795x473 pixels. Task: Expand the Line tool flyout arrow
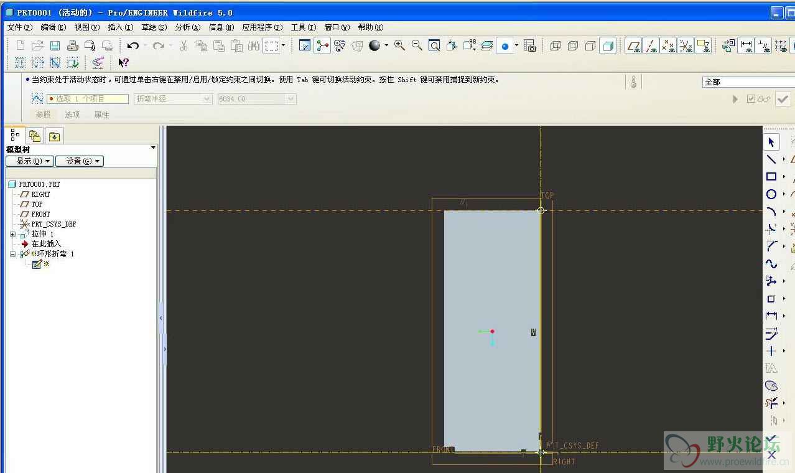(x=784, y=159)
